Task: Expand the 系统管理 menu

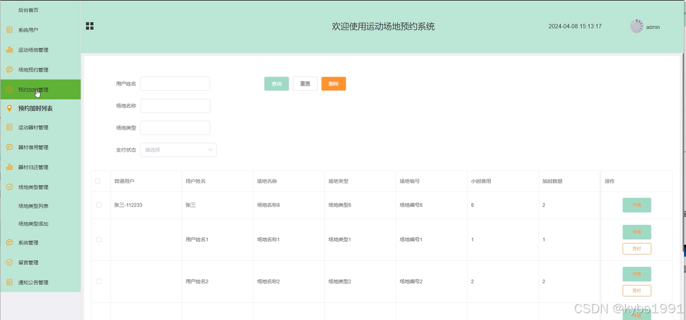Action: pos(40,242)
